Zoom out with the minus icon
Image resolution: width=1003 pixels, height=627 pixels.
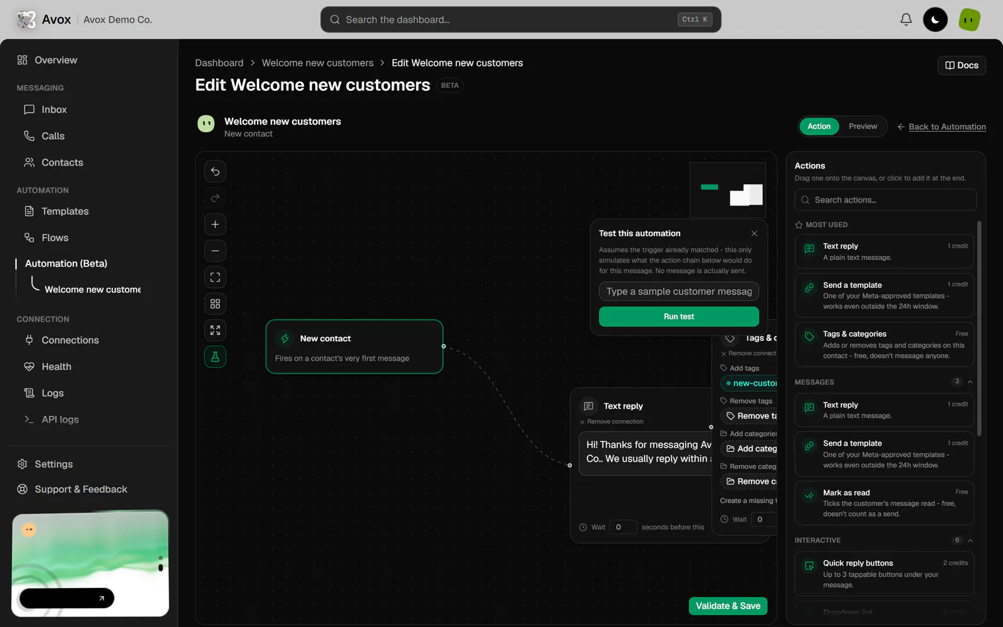point(215,251)
